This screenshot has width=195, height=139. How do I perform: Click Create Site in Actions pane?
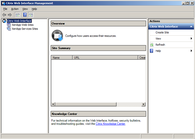(x=162, y=33)
